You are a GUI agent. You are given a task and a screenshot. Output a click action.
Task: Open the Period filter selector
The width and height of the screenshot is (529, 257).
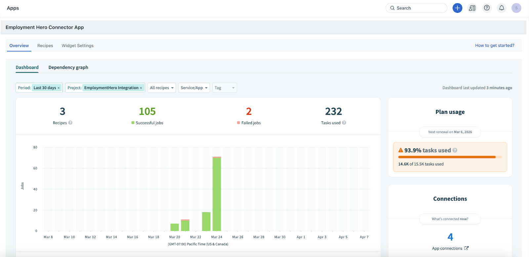pyautogui.click(x=39, y=88)
